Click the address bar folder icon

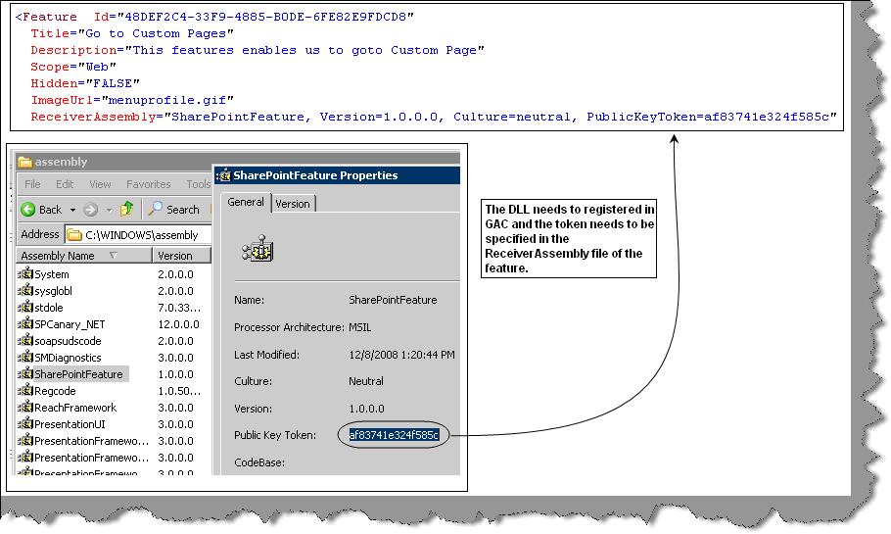coord(74,235)
